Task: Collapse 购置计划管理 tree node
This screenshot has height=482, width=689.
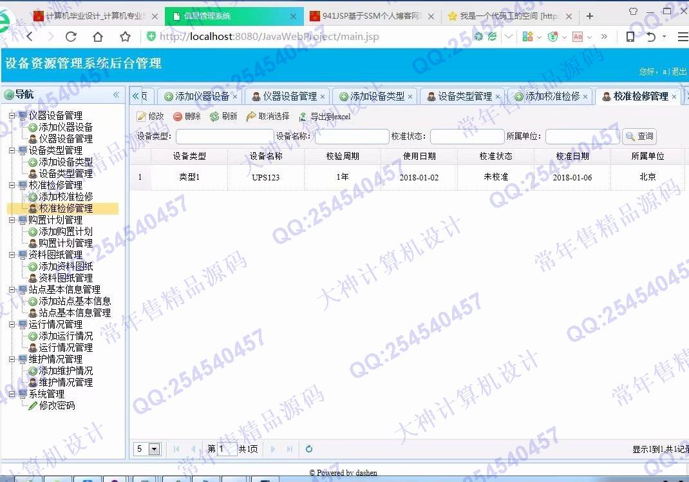Action: click(x=12, y=220)
